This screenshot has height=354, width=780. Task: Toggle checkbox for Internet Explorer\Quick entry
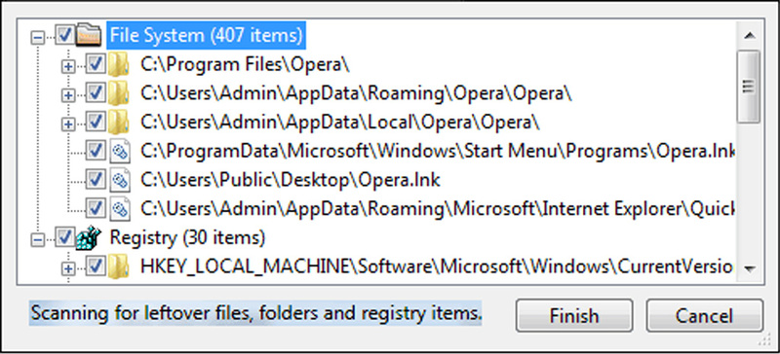pos(96,208)
